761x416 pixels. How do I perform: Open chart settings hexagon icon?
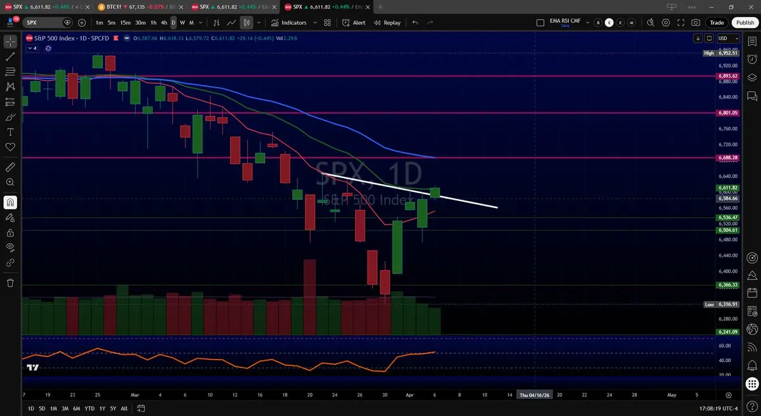[x=665, y=23]
